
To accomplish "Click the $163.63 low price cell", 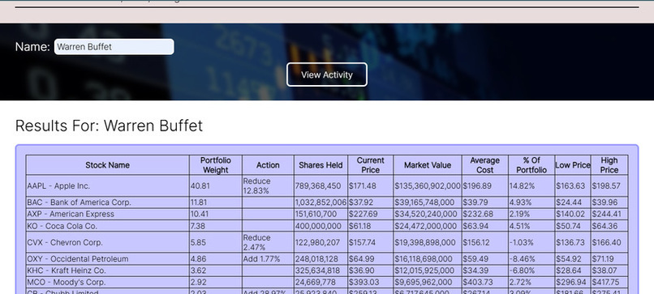I will click(x=573, y=185).
